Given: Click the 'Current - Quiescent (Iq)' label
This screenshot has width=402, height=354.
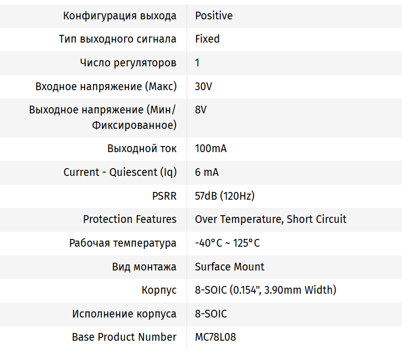Looking at the screenshot, I should [x=120, y=172].
